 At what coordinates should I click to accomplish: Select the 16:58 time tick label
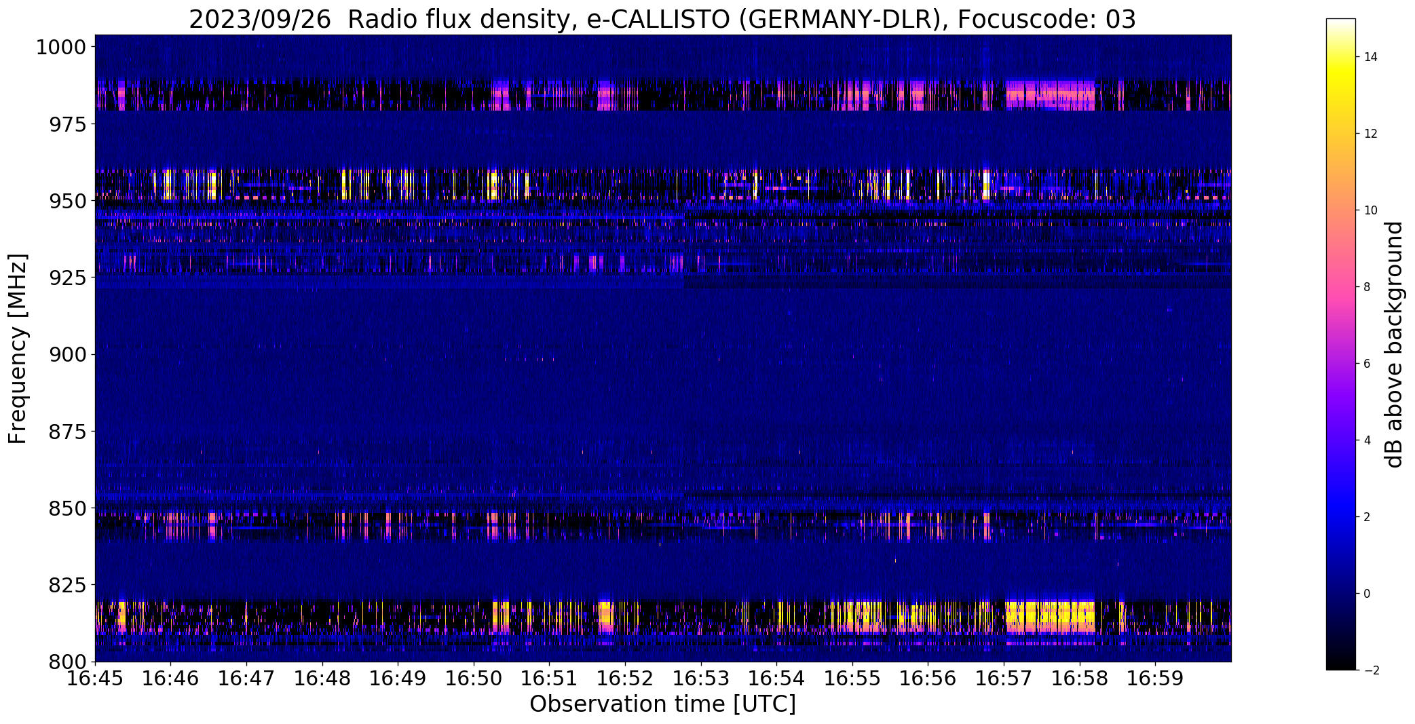coord(1080,678)
